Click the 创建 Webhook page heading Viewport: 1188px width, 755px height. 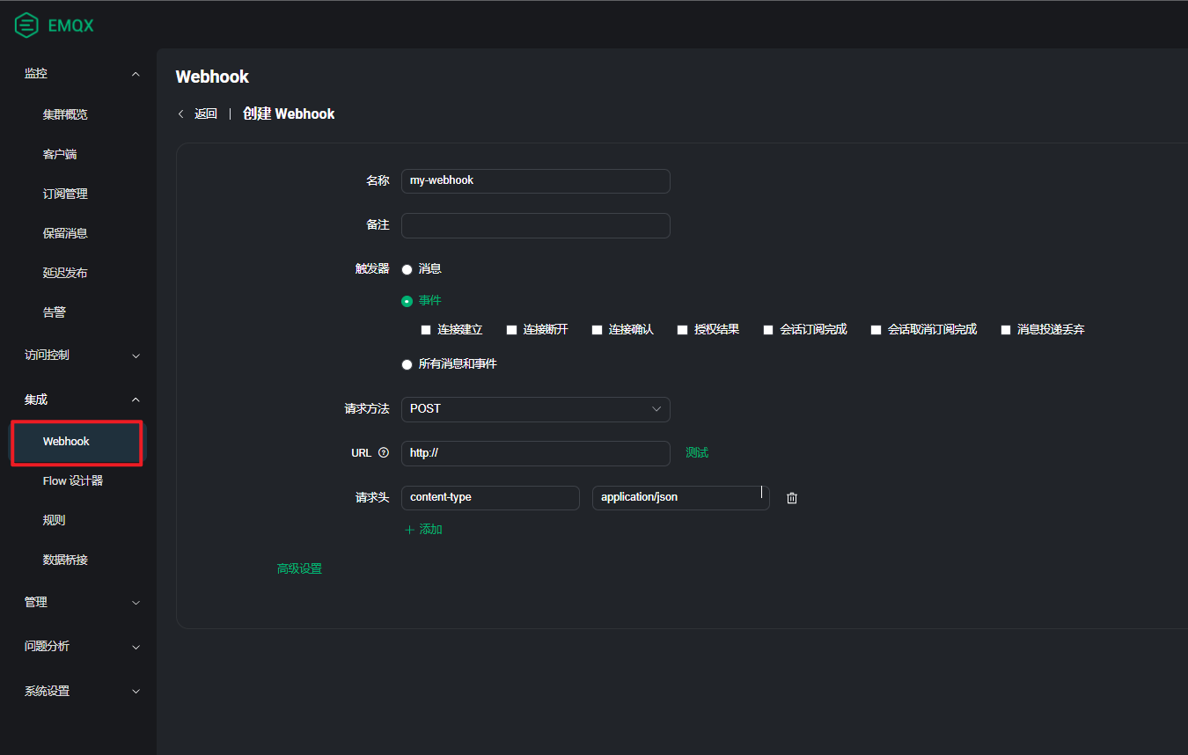[x=289, y=114]
